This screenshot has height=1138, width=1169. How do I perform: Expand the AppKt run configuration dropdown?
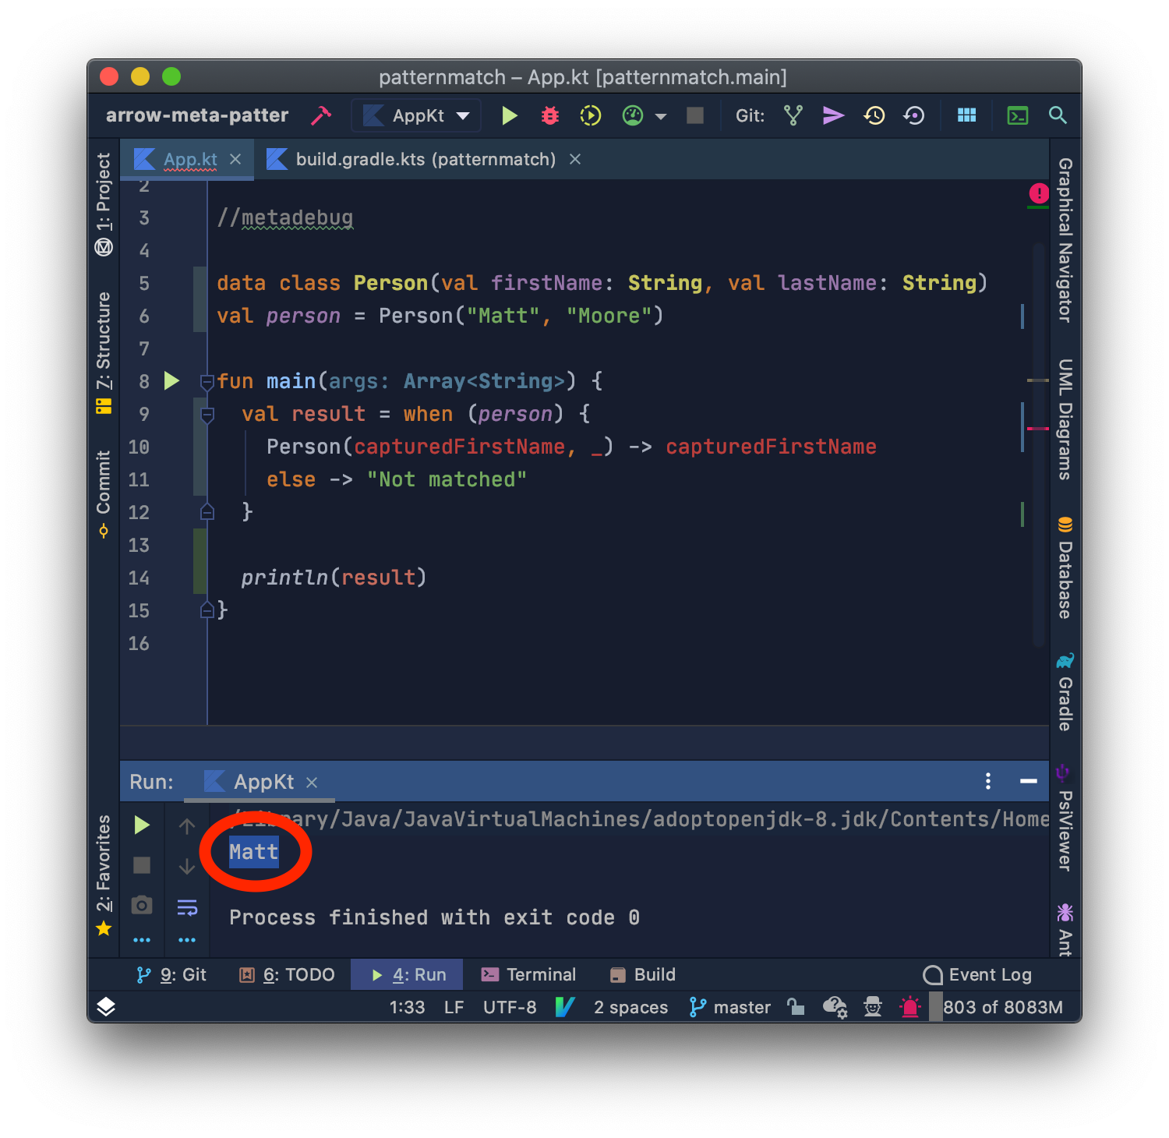464,115
